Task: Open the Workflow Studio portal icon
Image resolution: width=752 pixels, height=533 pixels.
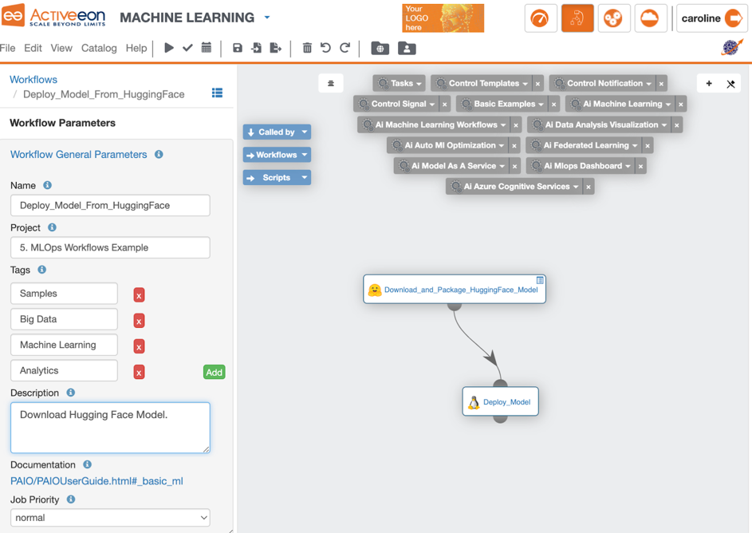Action: tap(577, 18)
